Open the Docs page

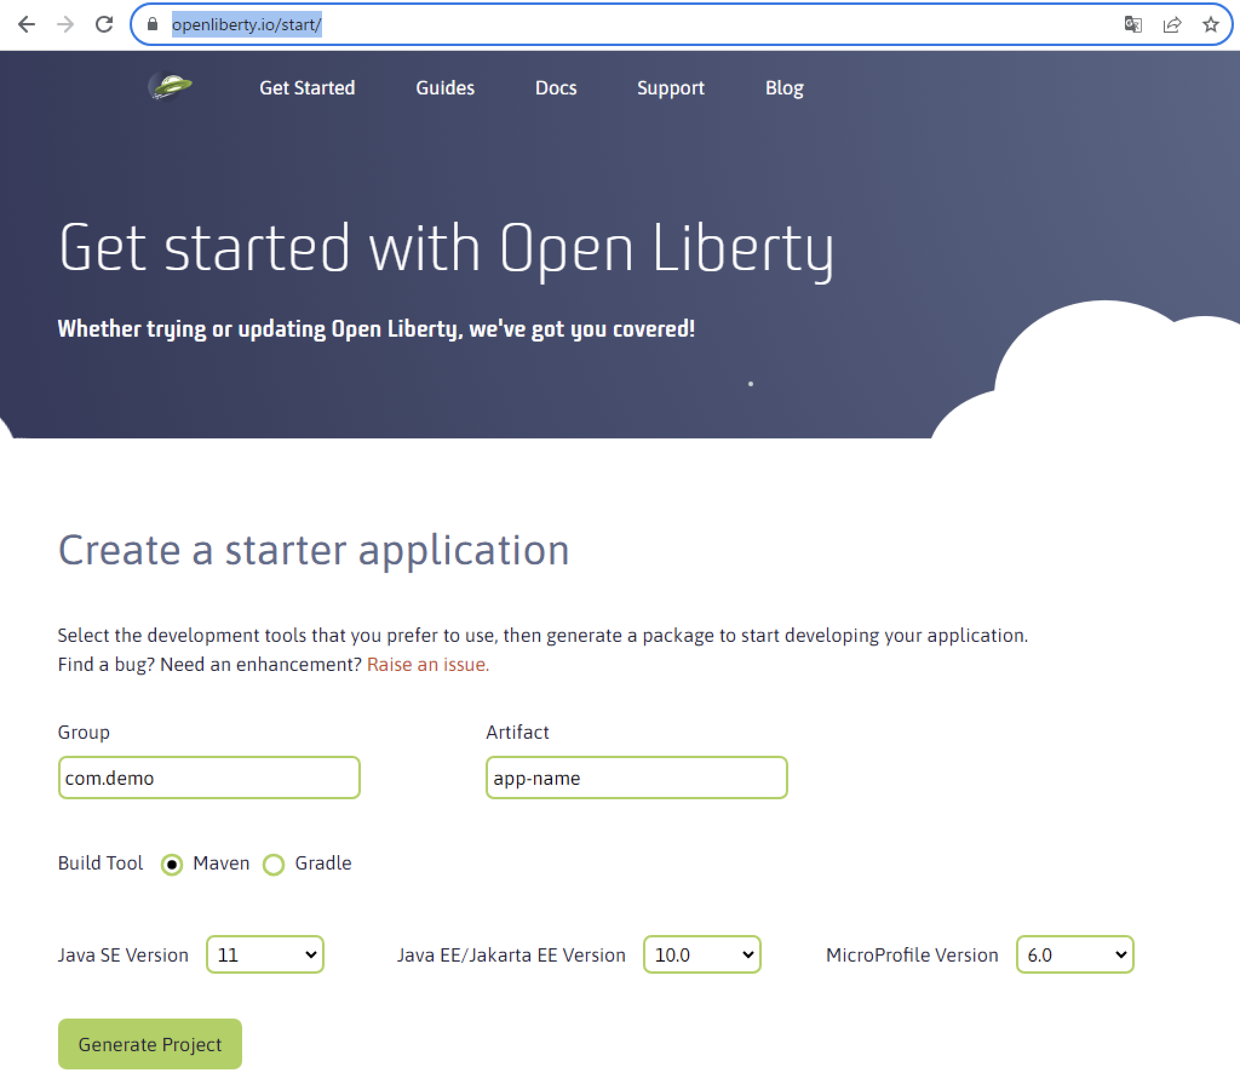click(556, 87)
